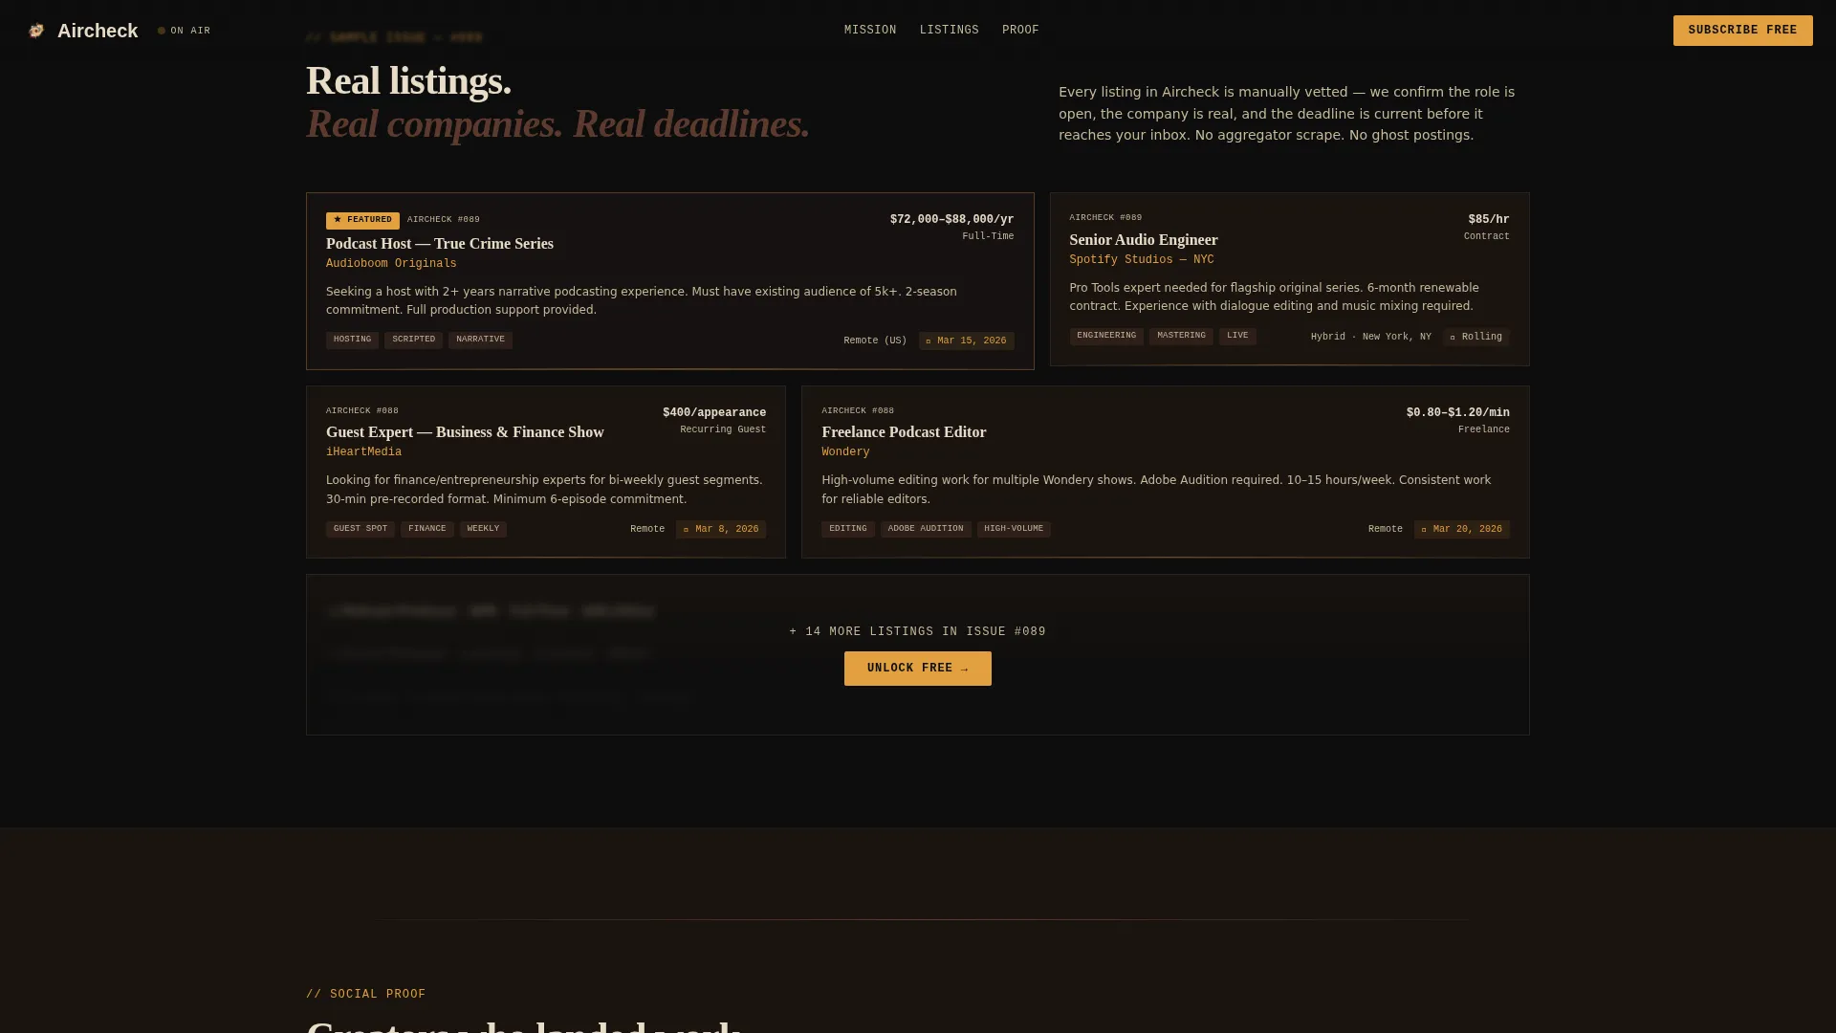1836x1033 pixels.
Task: Click 'Freelance' job type label
Action: [1483, 430]
